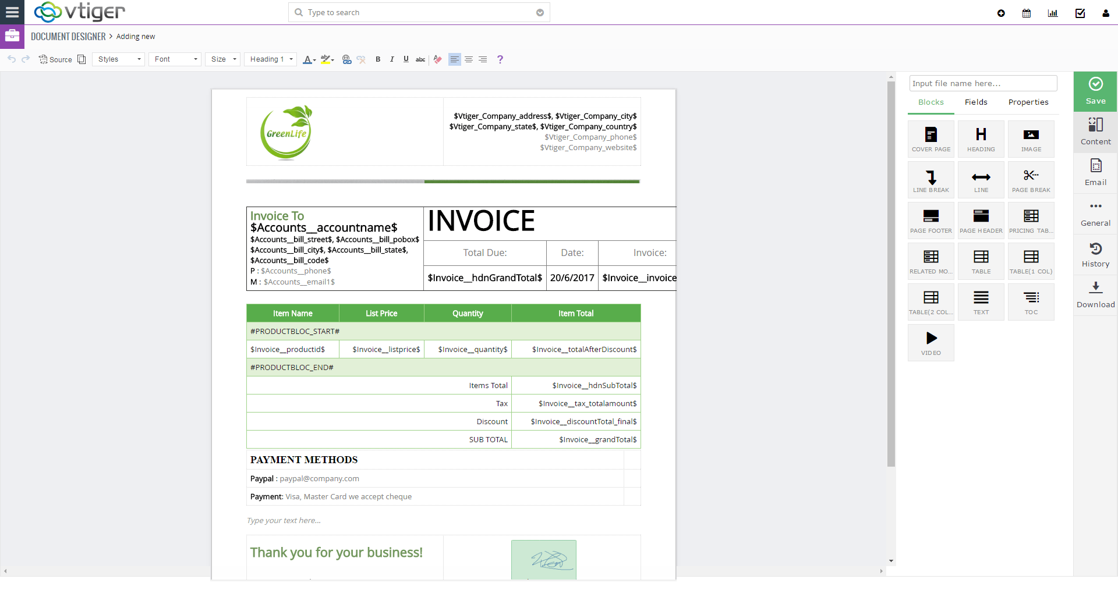Screen dimensions: 1118x590
Task: Insert an Image block
Action: tap(1031, 138)
